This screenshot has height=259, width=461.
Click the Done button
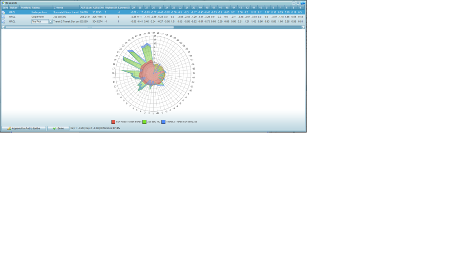click(58, 128)
